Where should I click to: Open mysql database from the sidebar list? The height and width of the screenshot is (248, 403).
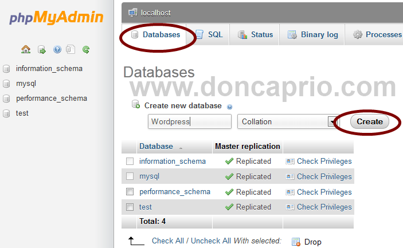[26, 84]
